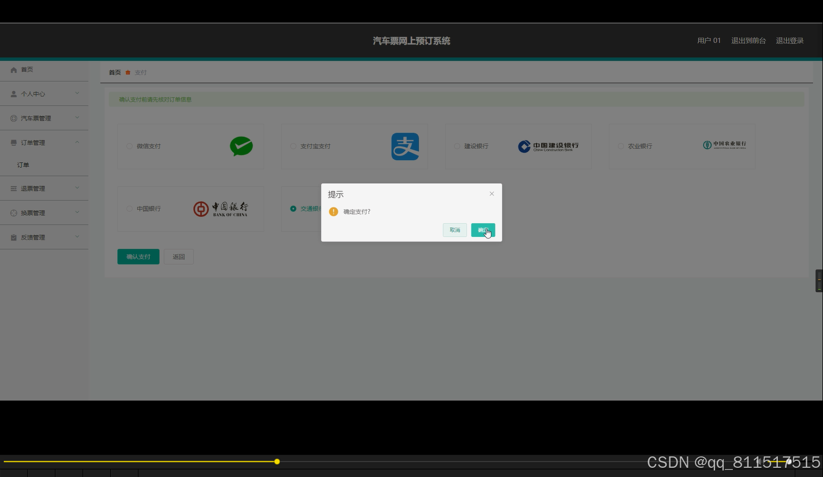Viewport: 823px width, 477px height.
Task: Click 首页 in the breadcrumb
Action: pyautogui.click(x=115, y=73)
